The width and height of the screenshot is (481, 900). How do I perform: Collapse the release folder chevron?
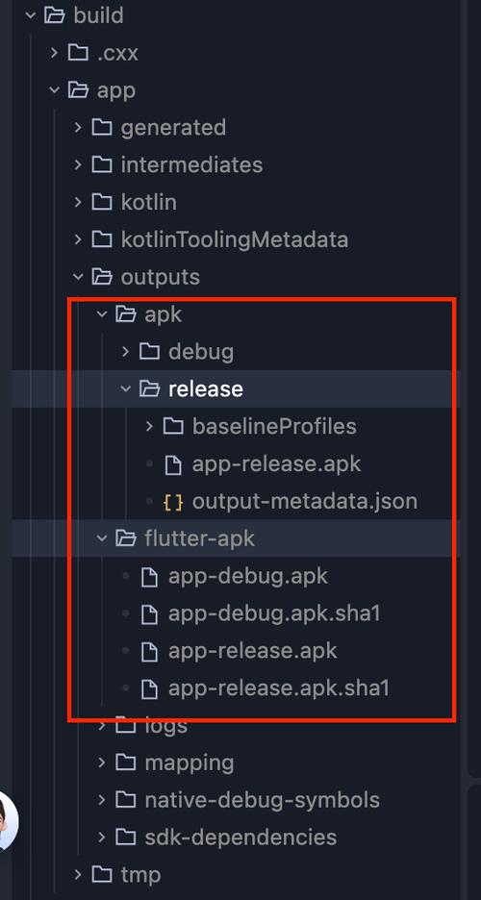pos(126,389)
